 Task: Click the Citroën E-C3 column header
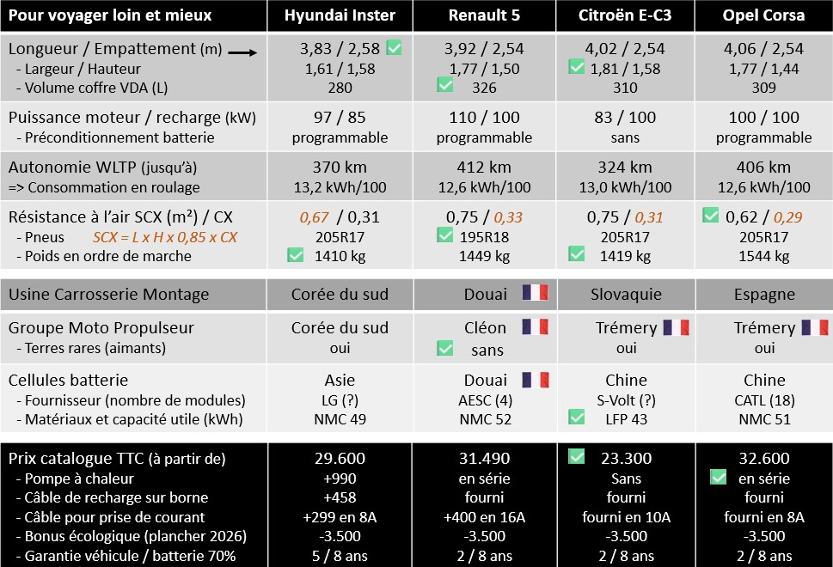click(625, 15)
